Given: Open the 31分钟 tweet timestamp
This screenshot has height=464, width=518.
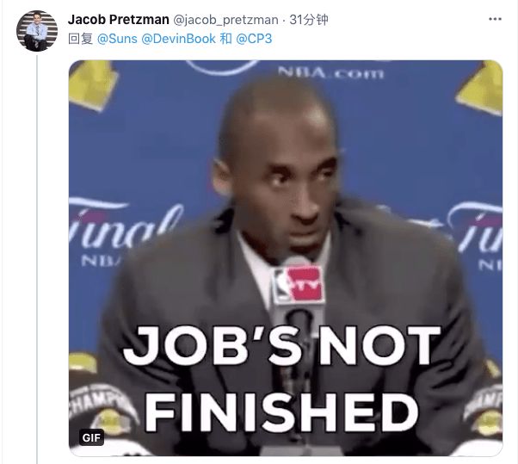Looking at the screenshot, I should (x=309, y=20).
